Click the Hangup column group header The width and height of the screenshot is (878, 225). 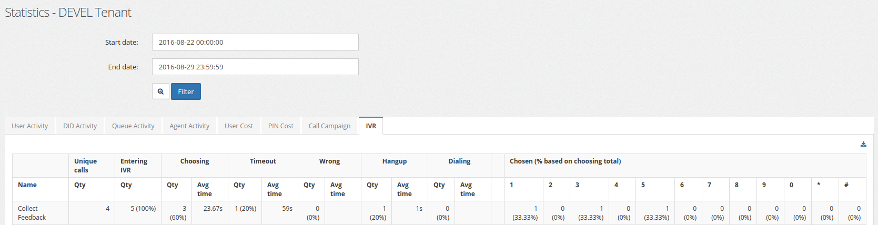[395, 161]
